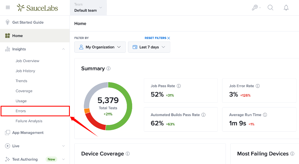Image resolution: width=299 pixels, height=164 pixels.
Task: Click Device Coverage info icon
Action: (128, 153)
